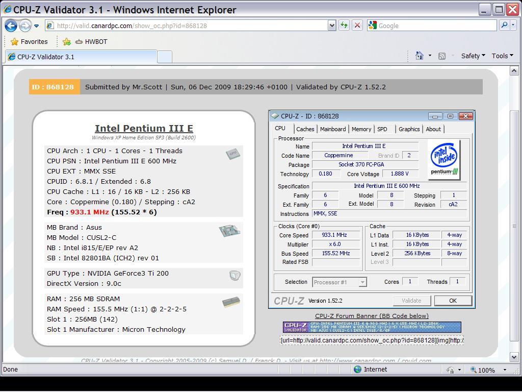Click the CPU chip icon in CPU section
The height and width of the screenshot is (392, 522).
coord(232,154)
